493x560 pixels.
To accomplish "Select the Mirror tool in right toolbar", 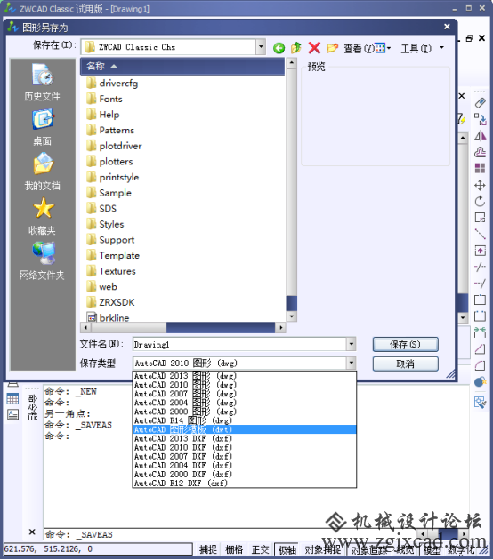I will (x=481, y=136).
